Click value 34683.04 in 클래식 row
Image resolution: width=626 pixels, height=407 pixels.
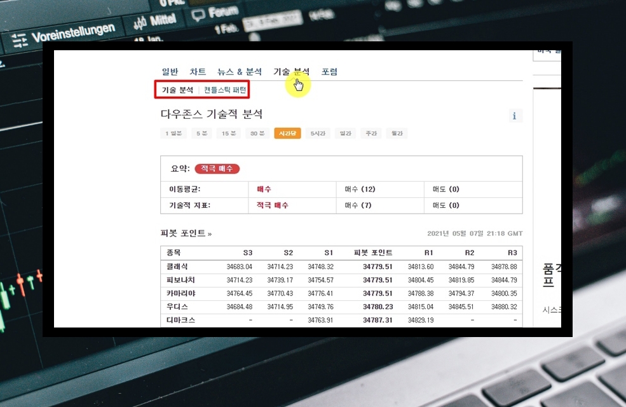click(x=239, y=266)
